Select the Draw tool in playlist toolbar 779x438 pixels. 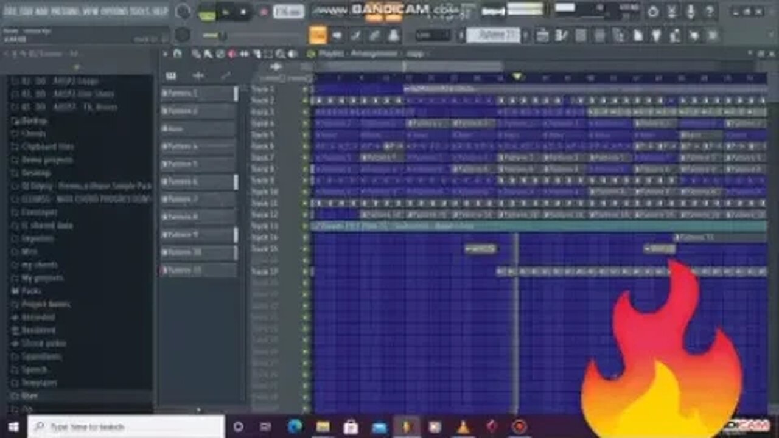pyautogui.click(x=196, y=54)
